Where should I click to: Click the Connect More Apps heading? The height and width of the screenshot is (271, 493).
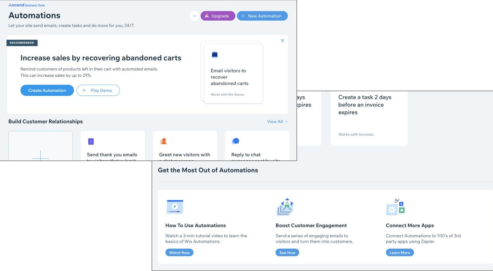click(x=410, y=225)
